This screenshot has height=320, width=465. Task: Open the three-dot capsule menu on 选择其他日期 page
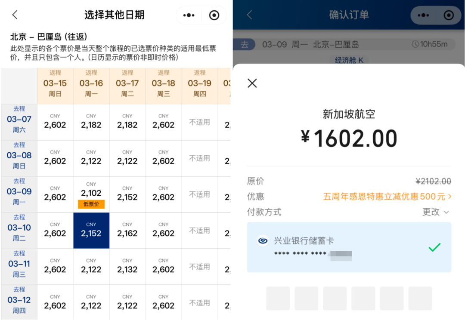pos(188,15)
